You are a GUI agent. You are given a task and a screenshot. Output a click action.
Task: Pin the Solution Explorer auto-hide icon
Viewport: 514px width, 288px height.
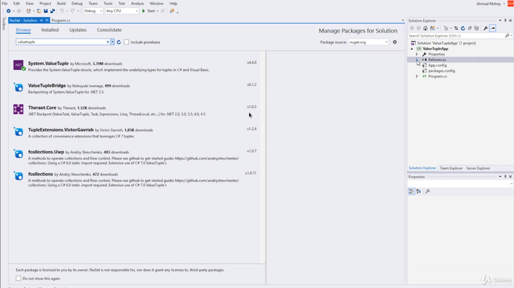coord(505,21)
